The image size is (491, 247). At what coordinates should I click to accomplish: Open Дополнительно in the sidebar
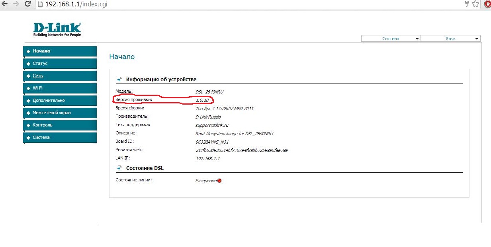coord(60,101)
